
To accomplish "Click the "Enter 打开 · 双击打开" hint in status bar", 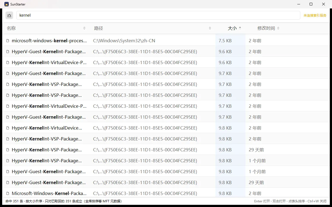I will coord(270,201).
